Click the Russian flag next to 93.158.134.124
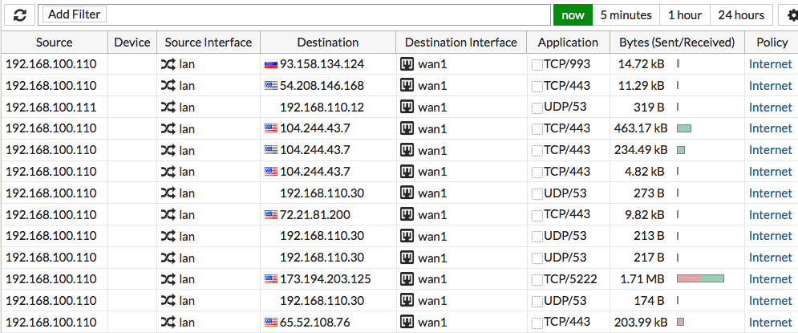This screenshot has width=798, height=333. tap(271, 64)
